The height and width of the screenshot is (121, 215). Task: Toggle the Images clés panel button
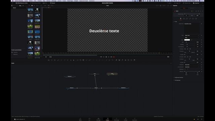177,3
